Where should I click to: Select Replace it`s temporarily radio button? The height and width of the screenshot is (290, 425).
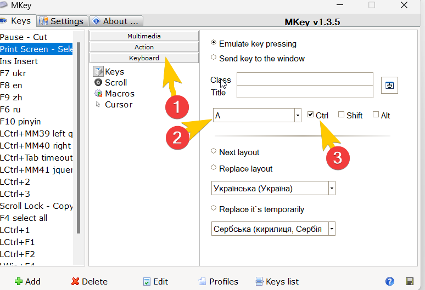[214, 208]
